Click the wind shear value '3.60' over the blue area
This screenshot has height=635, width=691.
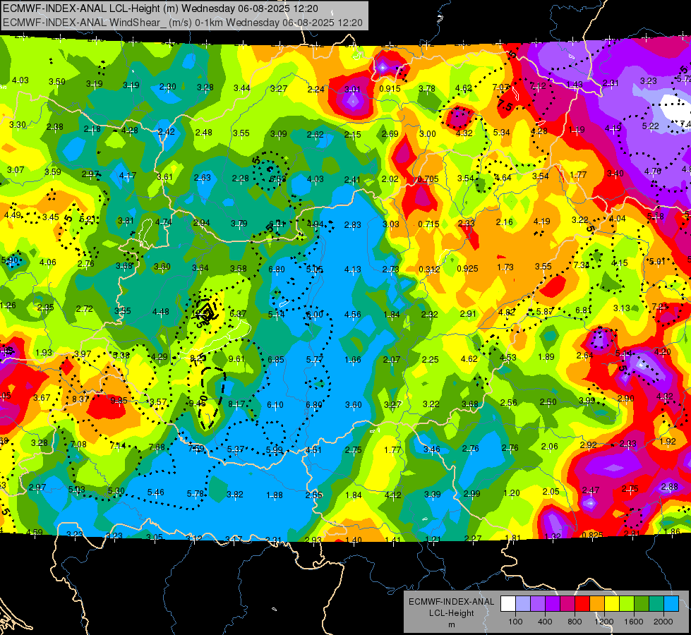(354, 404)
